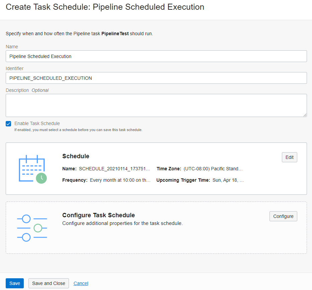Click the Identifier input field
312x290 pixels.
click(x=156, y=78)
